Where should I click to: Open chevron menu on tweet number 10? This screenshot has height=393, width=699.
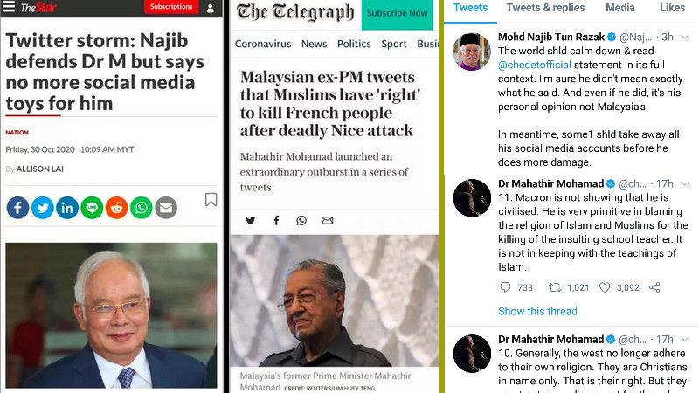685,340
